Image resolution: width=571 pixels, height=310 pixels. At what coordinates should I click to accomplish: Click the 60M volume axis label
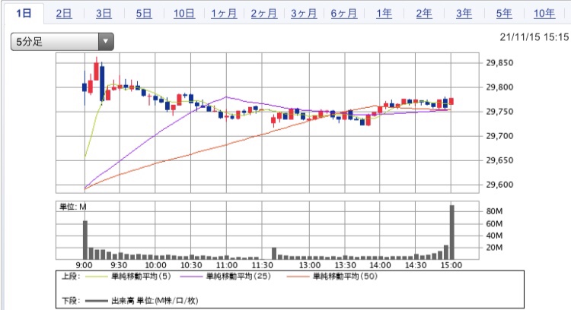[x=494, y=224]
